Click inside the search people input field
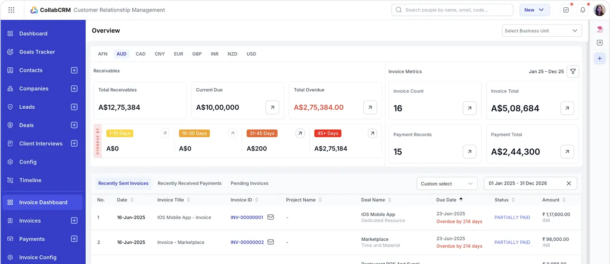 pyautogui.click(x=452, y=9)
